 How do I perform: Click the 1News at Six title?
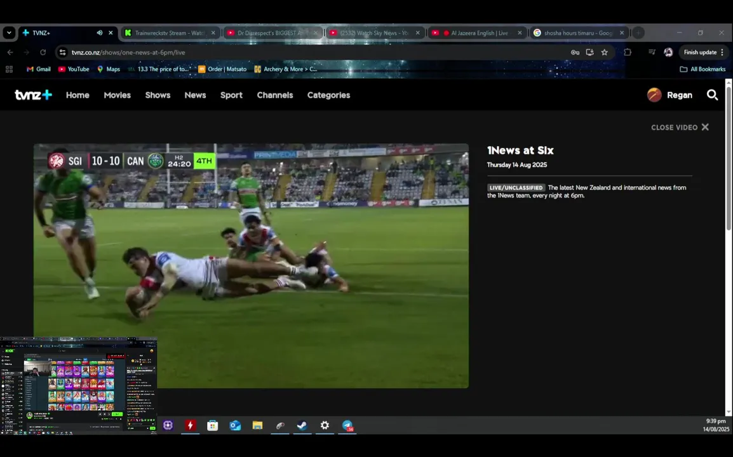520,150
